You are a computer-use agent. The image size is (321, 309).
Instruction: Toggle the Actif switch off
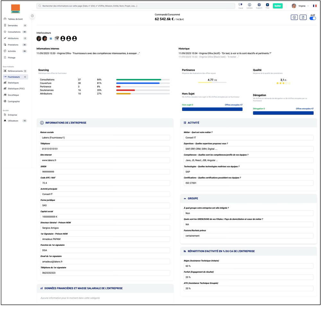click(312, 18)
